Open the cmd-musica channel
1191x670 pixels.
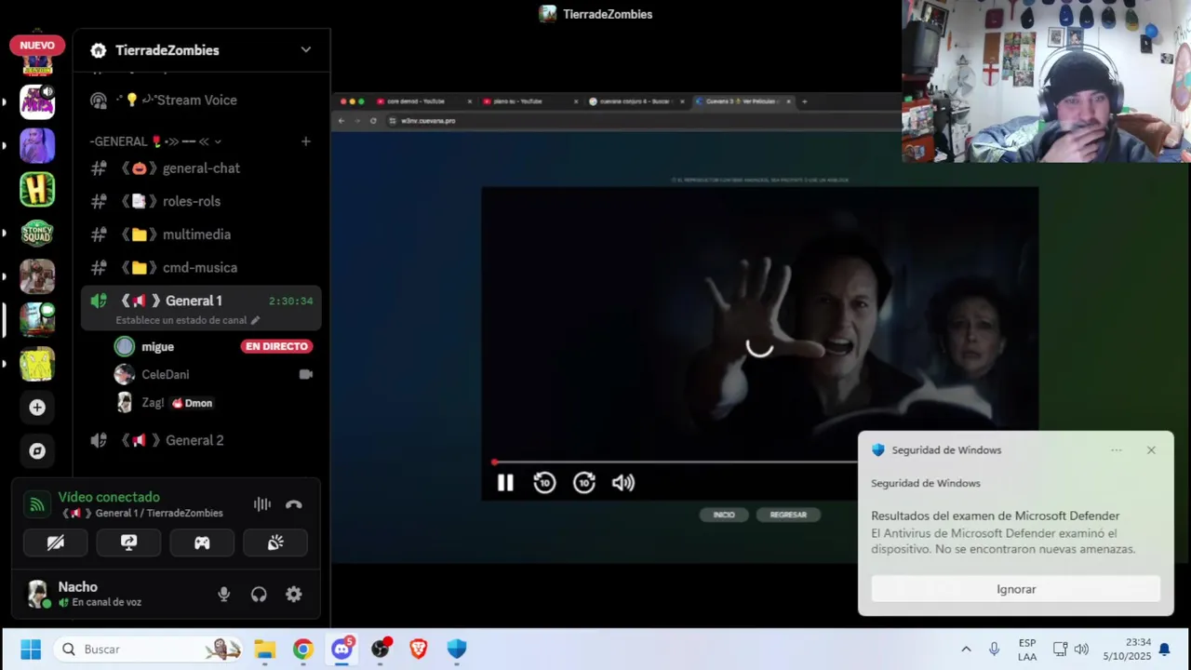click(x=201, y=267)
